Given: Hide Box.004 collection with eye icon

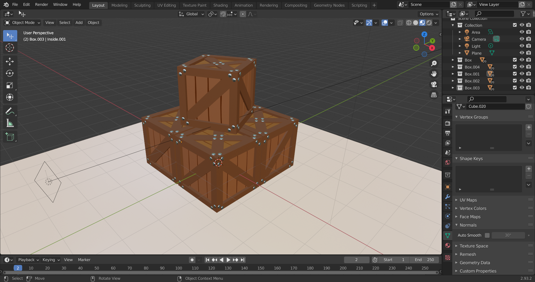Looking at the screenshot, I should pos(522,67).
